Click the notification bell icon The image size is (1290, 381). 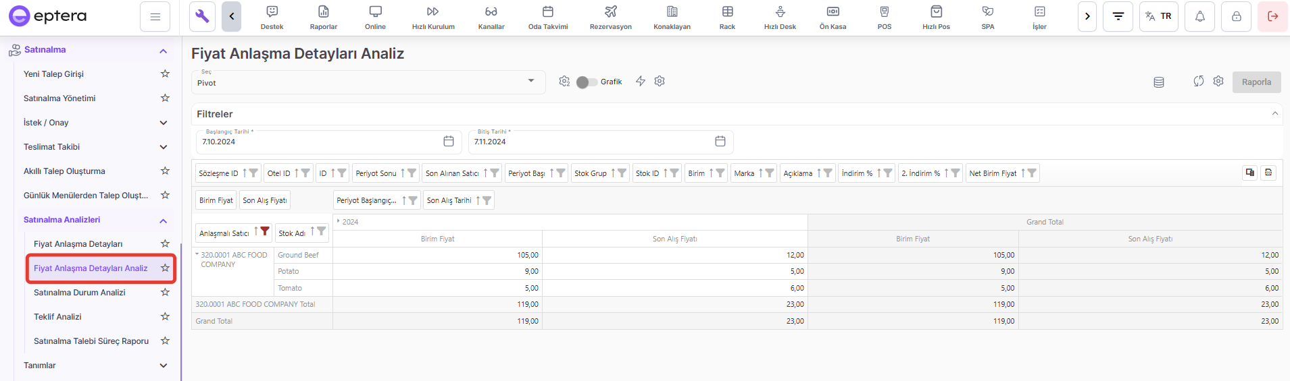coord(1199,17)
